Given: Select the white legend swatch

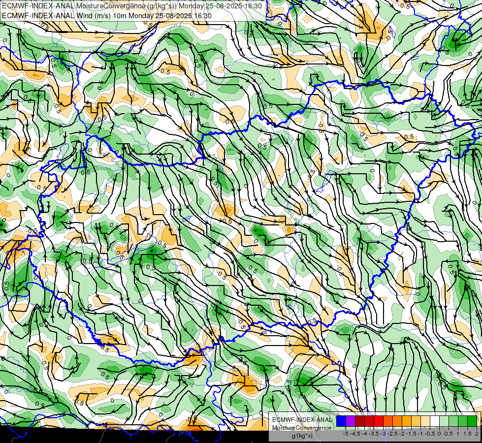Looking at the screenshot, I should point(435,421).
